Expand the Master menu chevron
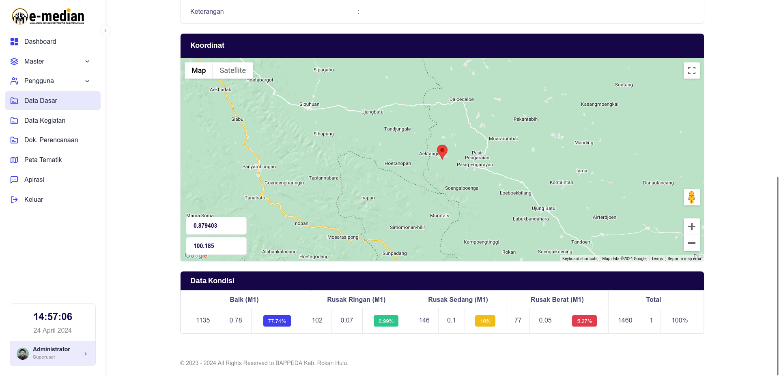 (x=87, y=62)
